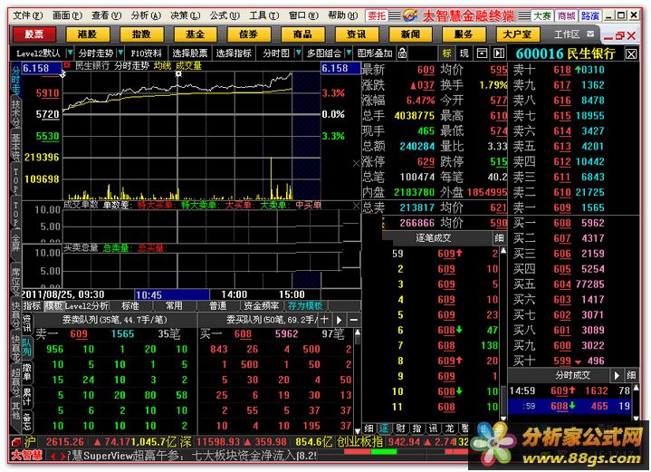The width and height of the screenshot is (651, 472).
Task: Click scrollbar up arrow of 逐笔成交 list
Action: 503,251
